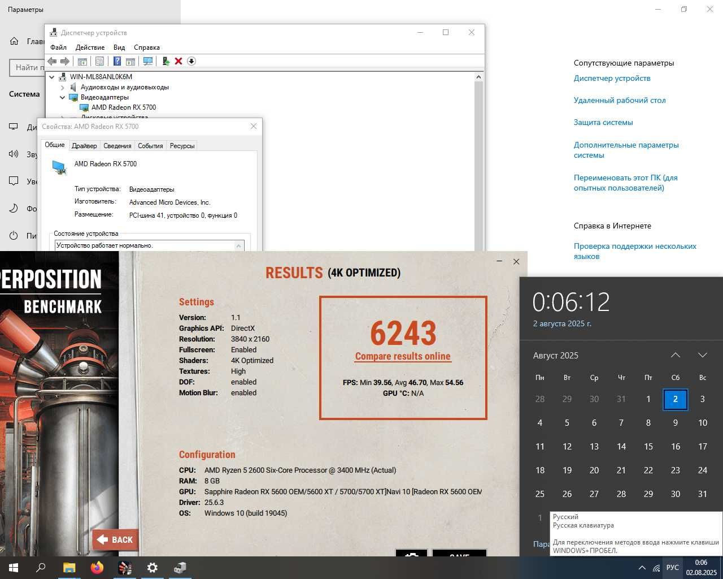Screen dimensions: 723x579
Task: Switch to the Драйвер tab
Action: click(x=84, y=146)
